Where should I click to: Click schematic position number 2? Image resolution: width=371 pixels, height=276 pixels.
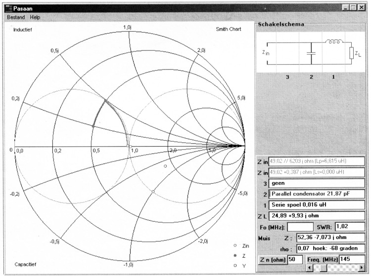[x=311, y=77]
